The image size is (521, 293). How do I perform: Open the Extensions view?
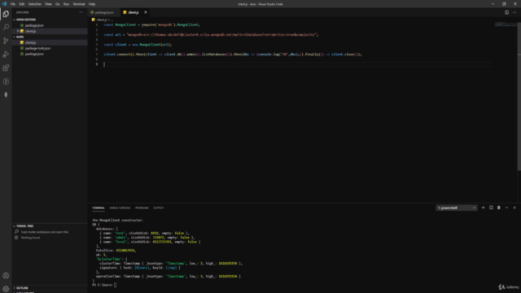[x=6, y=68]
